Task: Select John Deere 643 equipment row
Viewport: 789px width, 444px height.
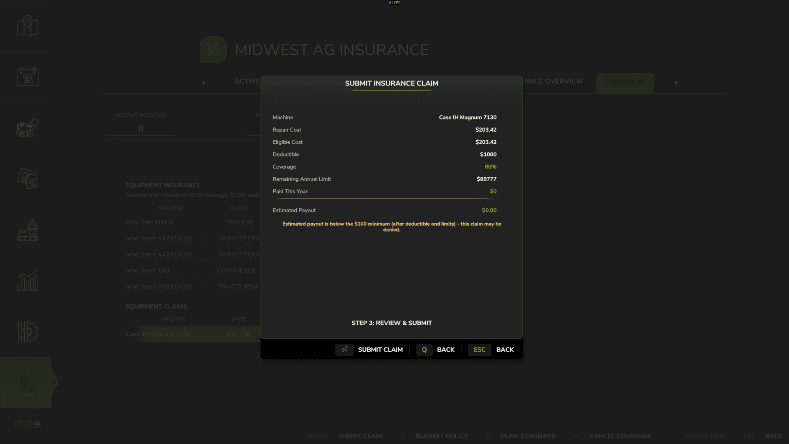Action: click(x=193, y=270)
